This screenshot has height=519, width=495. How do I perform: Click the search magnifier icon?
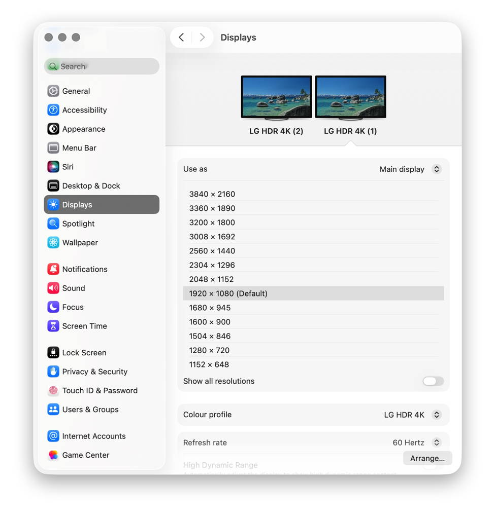[53, 66]
